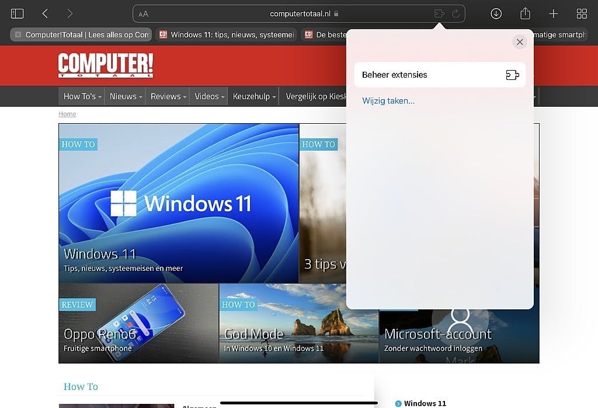The height and width of the screenshot is (408, 598).
Task: Open the Windows 11 featured article
Action: (x=179, y=203)
